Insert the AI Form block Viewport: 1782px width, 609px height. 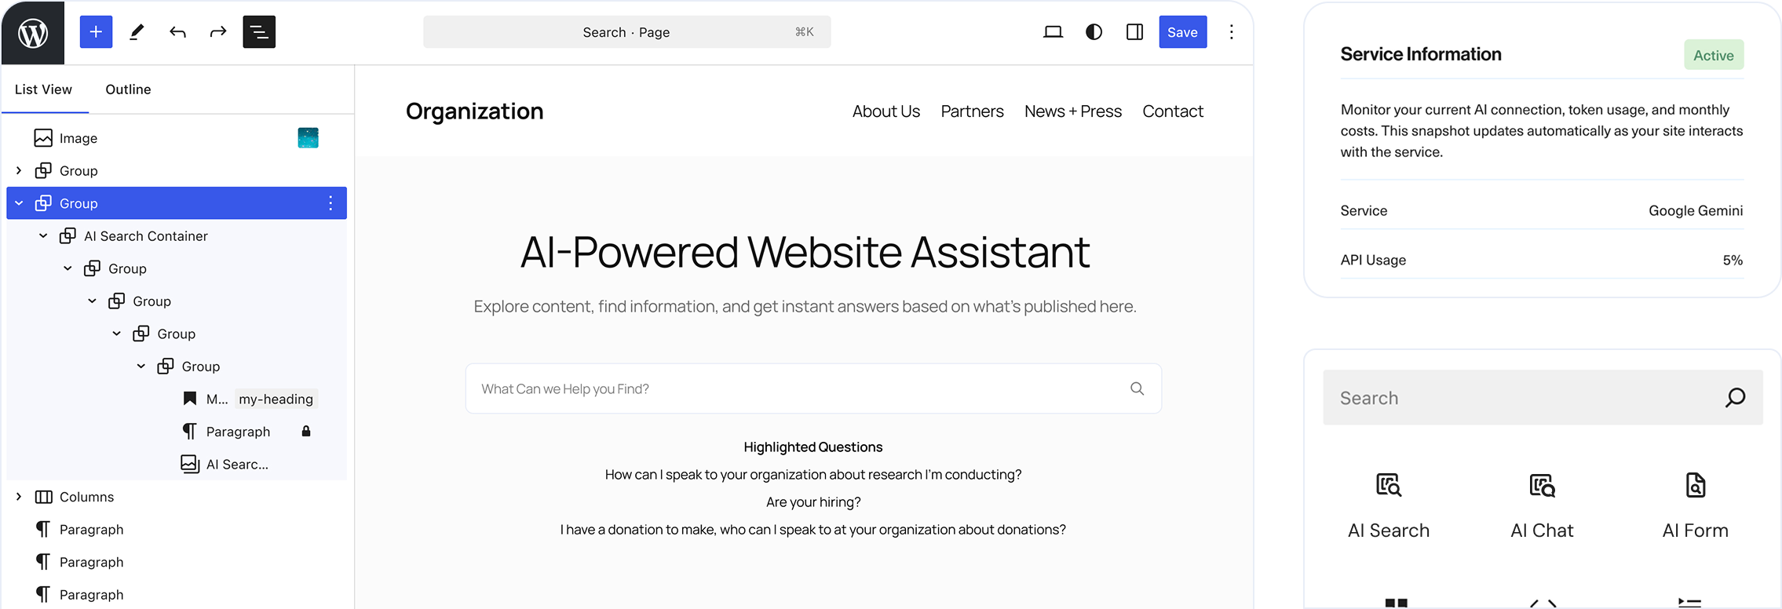tap(1696, 506)
